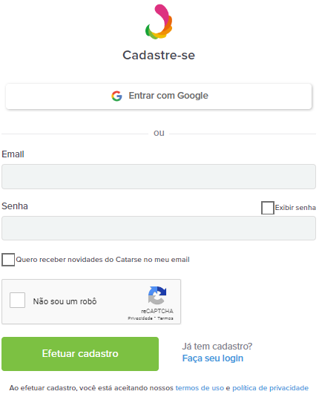Focus the Email input field
Screen dimensions: 319x397
[159, 177]
